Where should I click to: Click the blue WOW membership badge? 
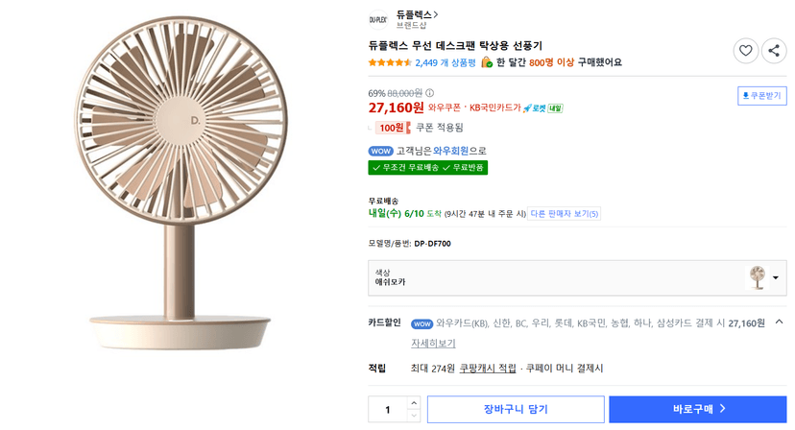[381, 151]
